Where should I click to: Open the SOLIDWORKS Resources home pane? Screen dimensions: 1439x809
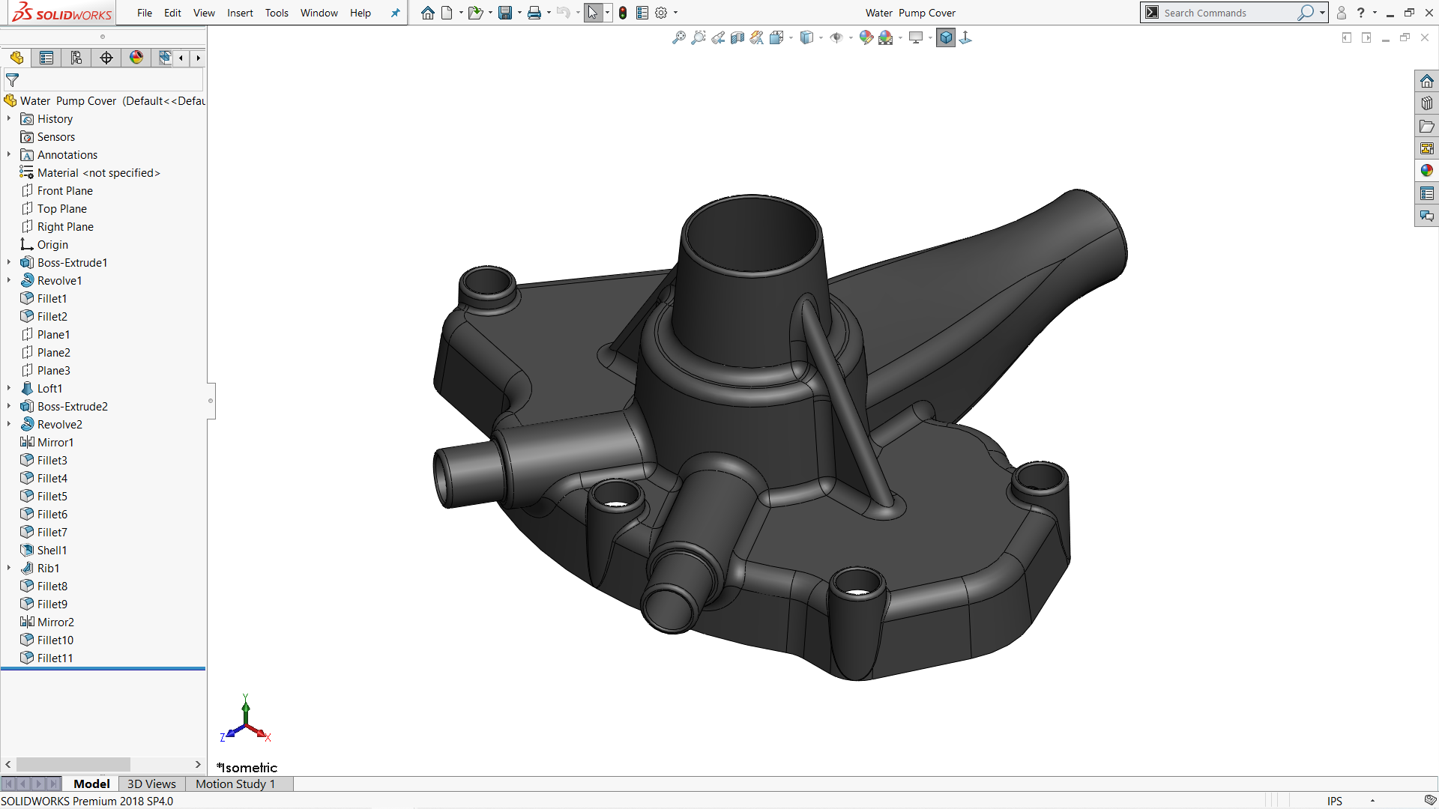1426,81
